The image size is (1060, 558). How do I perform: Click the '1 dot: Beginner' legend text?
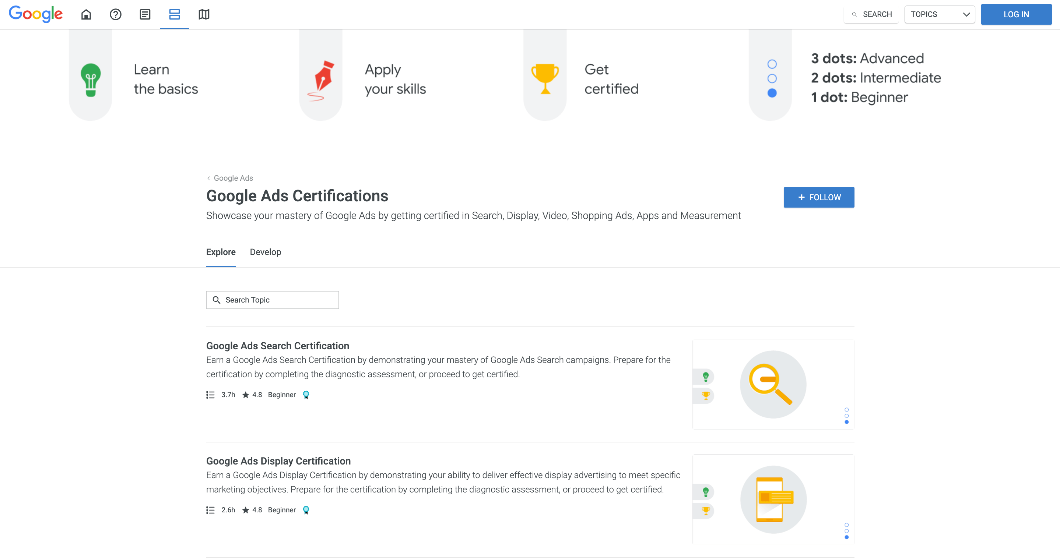point(860,98)
